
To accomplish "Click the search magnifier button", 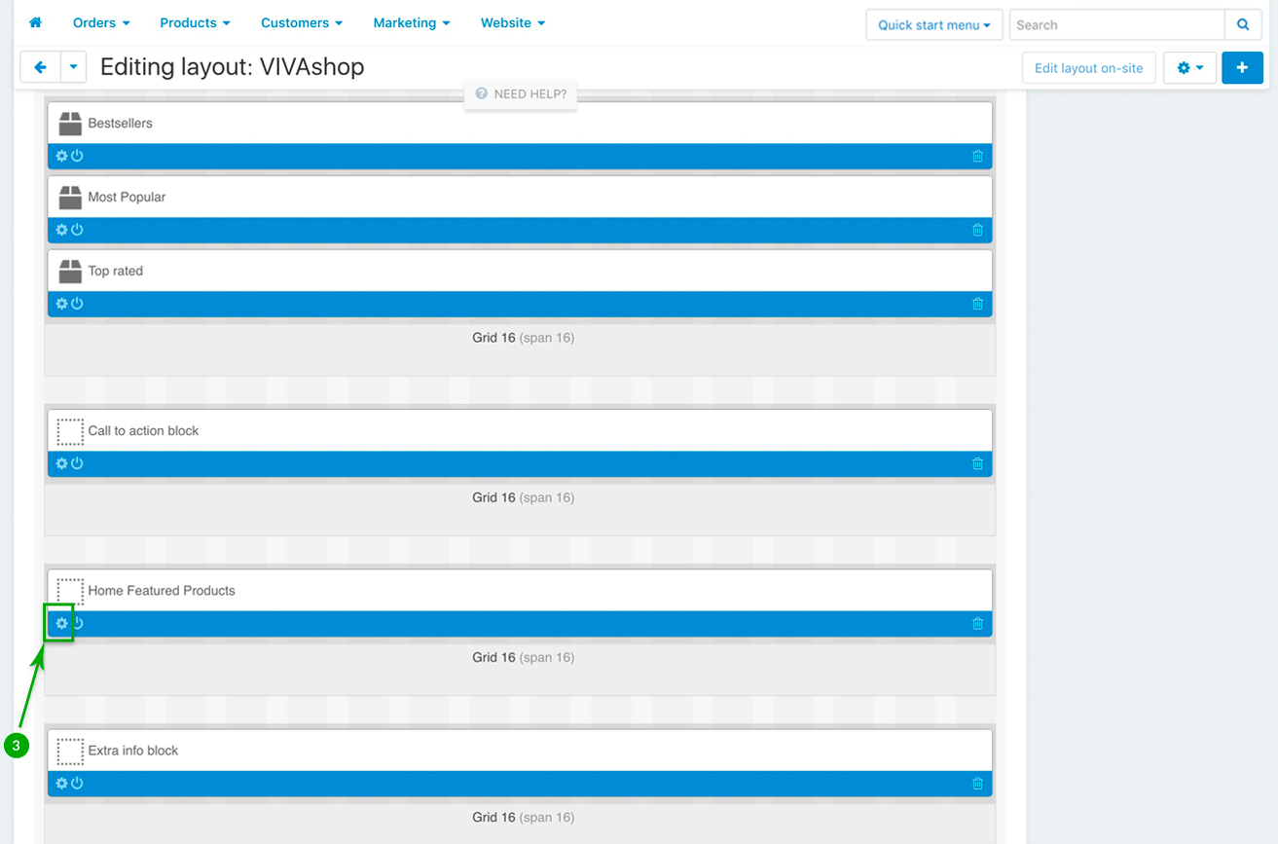I will click(1242, 25).
